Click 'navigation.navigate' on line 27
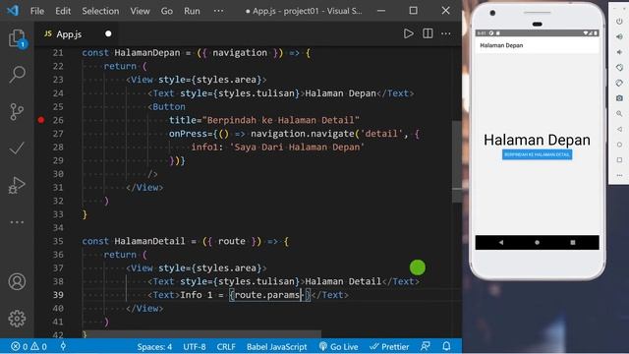 click(303, 134)
